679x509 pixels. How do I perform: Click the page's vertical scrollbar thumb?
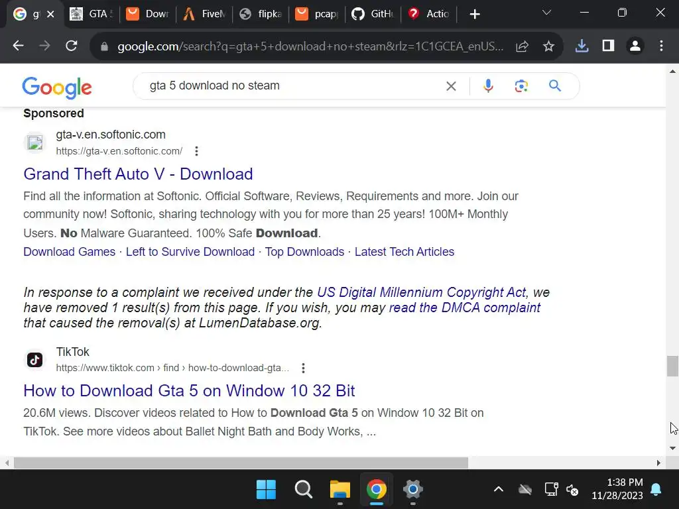click(x=672, y=366)
